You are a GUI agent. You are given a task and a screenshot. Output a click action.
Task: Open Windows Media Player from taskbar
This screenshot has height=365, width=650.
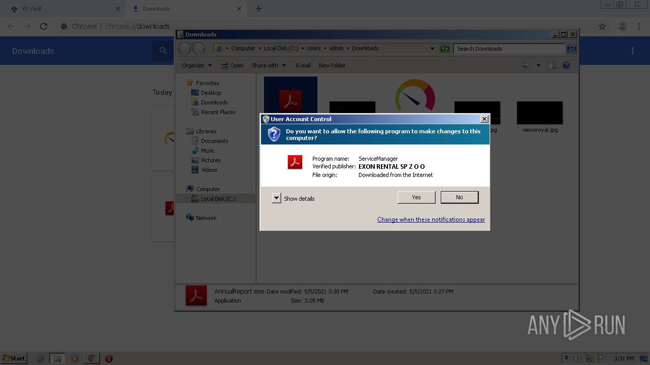point(75,358)
